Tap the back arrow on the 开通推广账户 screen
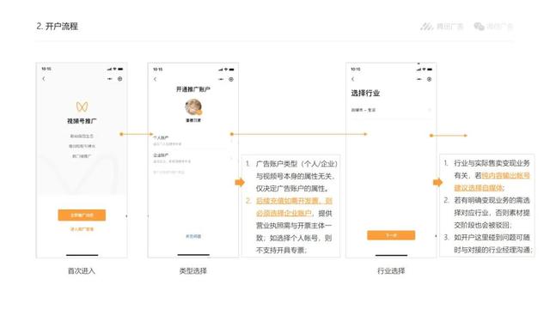The height and width of the screenshot is (309, 550). coord(155,79)
